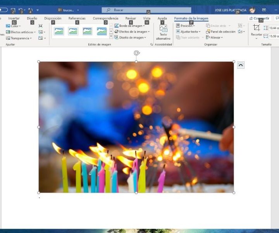Screen dimensions: 279x233
Task: Click the rotation handle above the picture
Action: (136, 53)
